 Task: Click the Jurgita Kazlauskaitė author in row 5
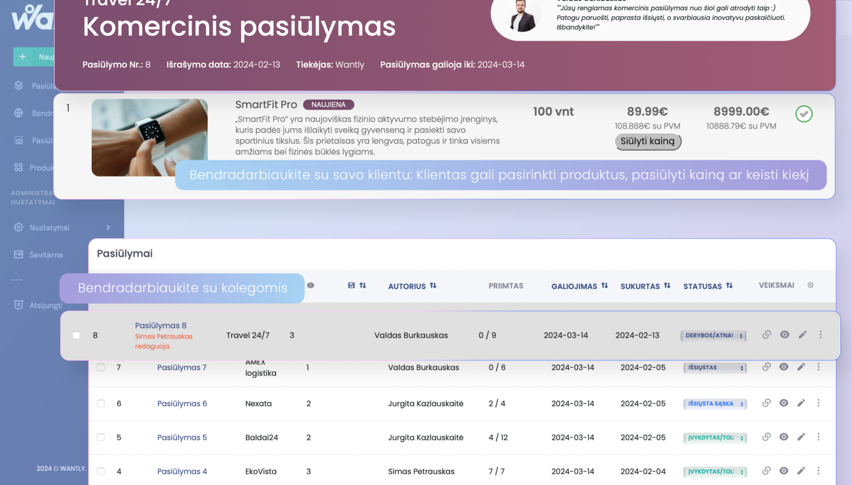pyautogui.click(x=425, y=437)
